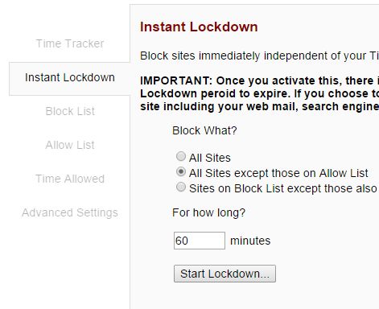Open the Time Allowed tab

70,179
